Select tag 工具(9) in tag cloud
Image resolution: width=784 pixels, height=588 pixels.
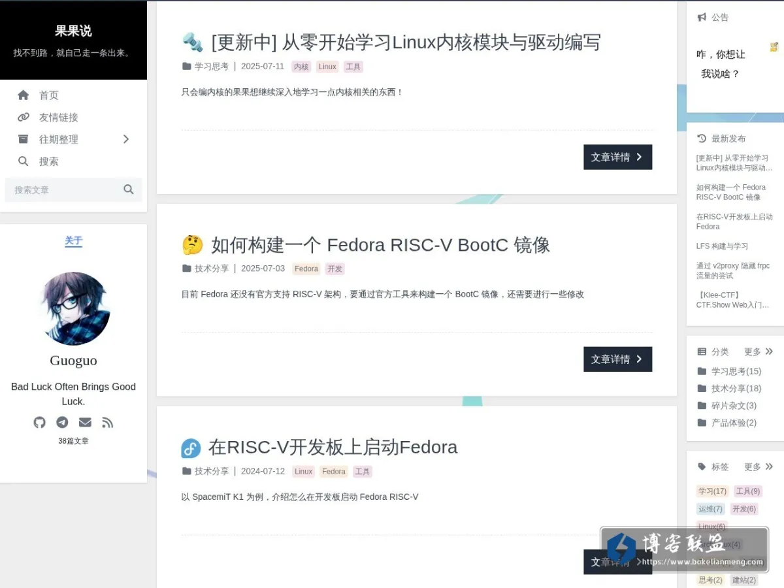(747, 491)
